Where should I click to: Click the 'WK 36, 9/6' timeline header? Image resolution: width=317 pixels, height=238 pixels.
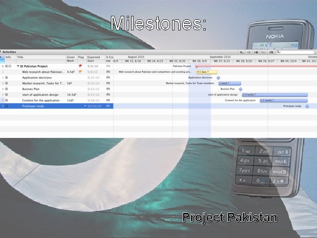[199, 61]
